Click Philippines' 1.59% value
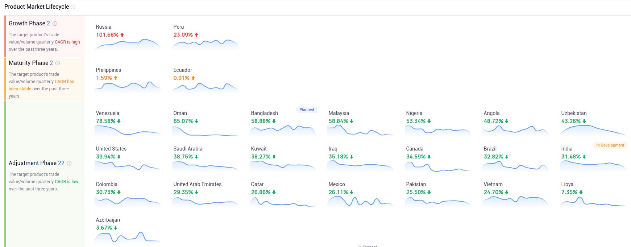Image resolution: width=631 pixels, height=247 pixels. [x=104, y=78]
